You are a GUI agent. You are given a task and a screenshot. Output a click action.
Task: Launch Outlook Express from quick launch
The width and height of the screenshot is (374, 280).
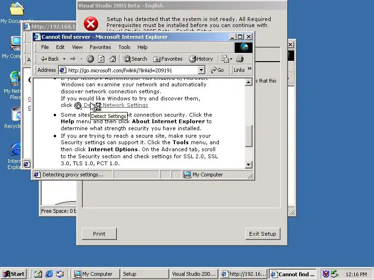(x=60, y=274)
